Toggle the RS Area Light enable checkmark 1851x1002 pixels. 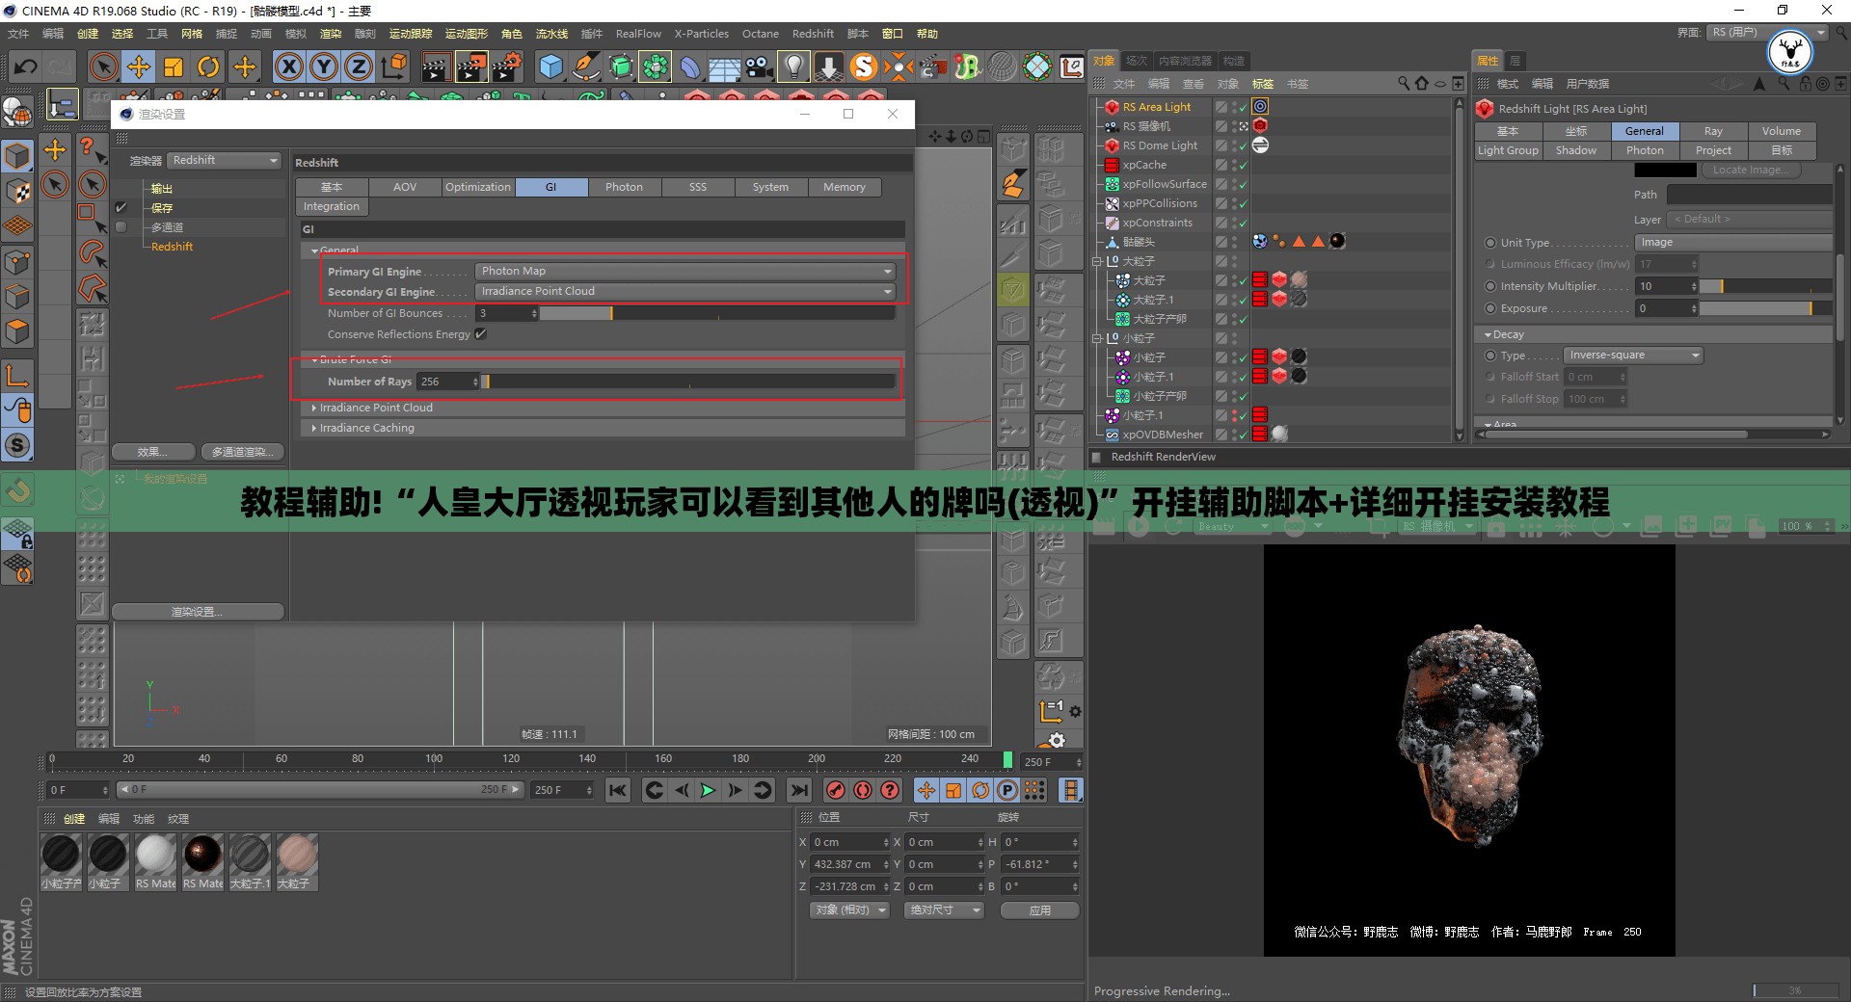click(x=1243, y=107)
